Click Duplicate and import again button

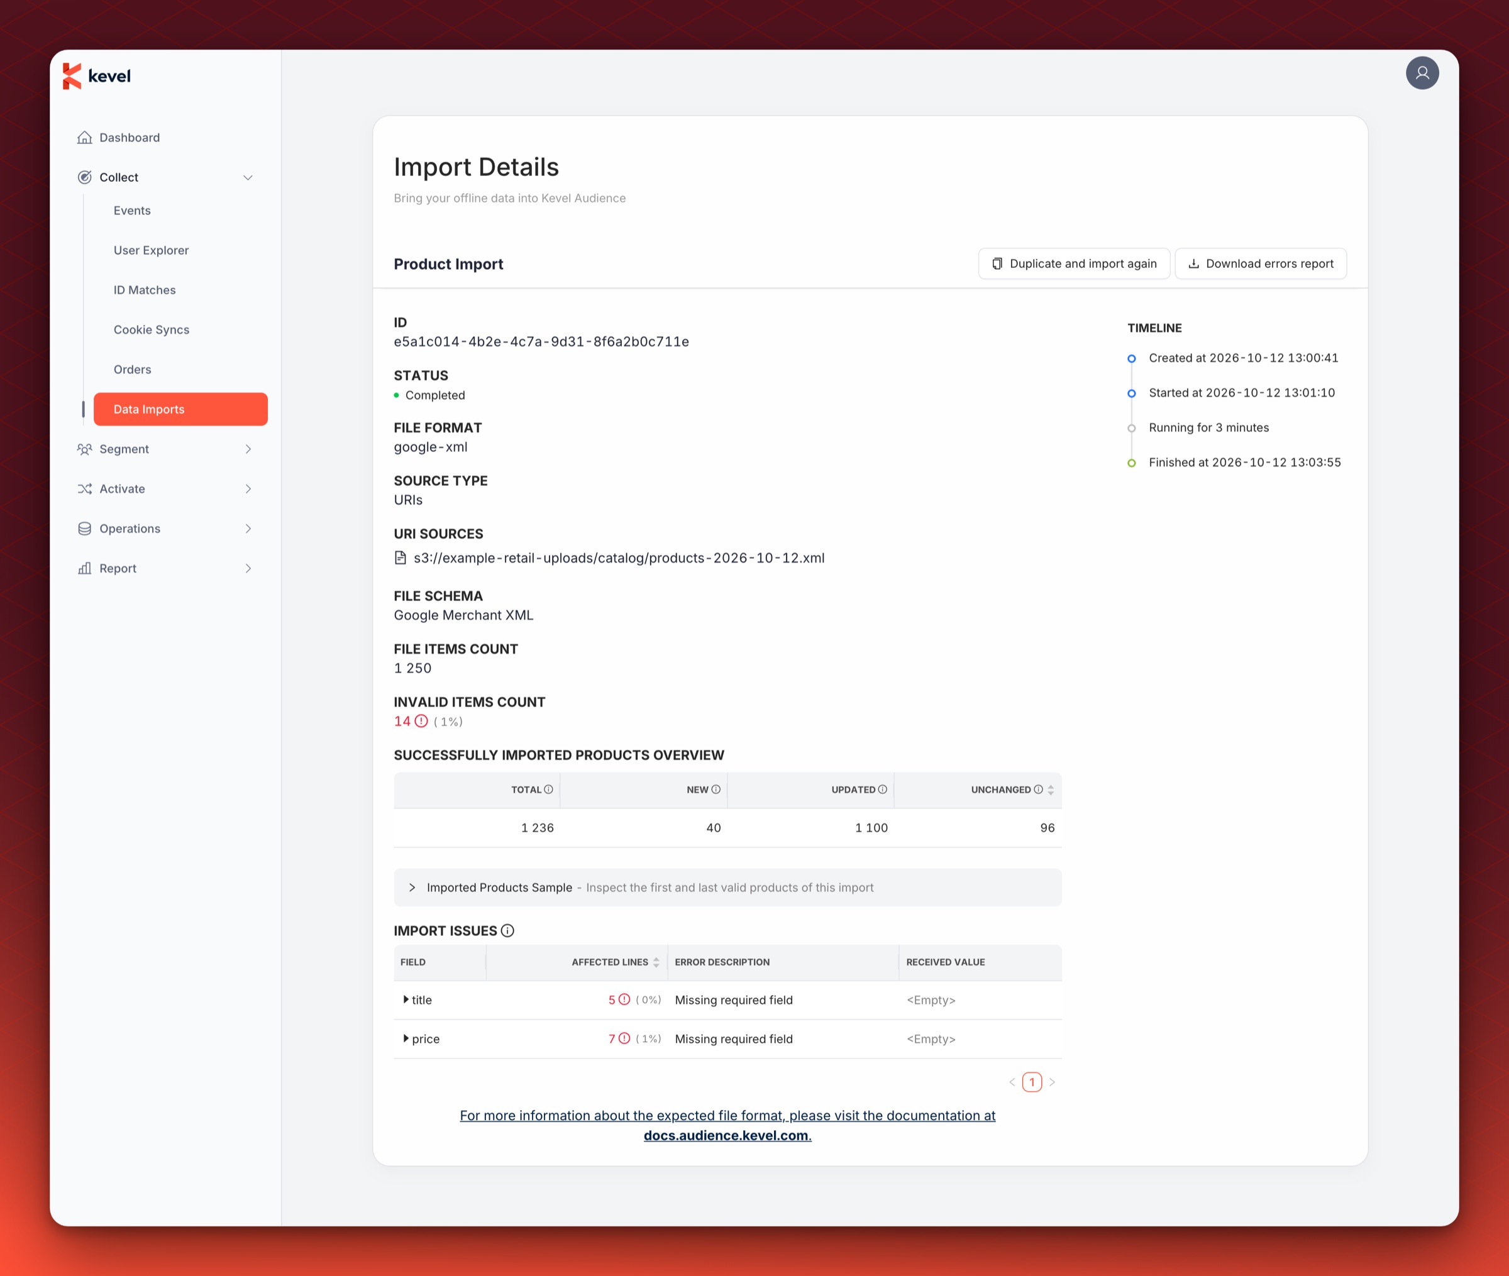pos(1075,264)
